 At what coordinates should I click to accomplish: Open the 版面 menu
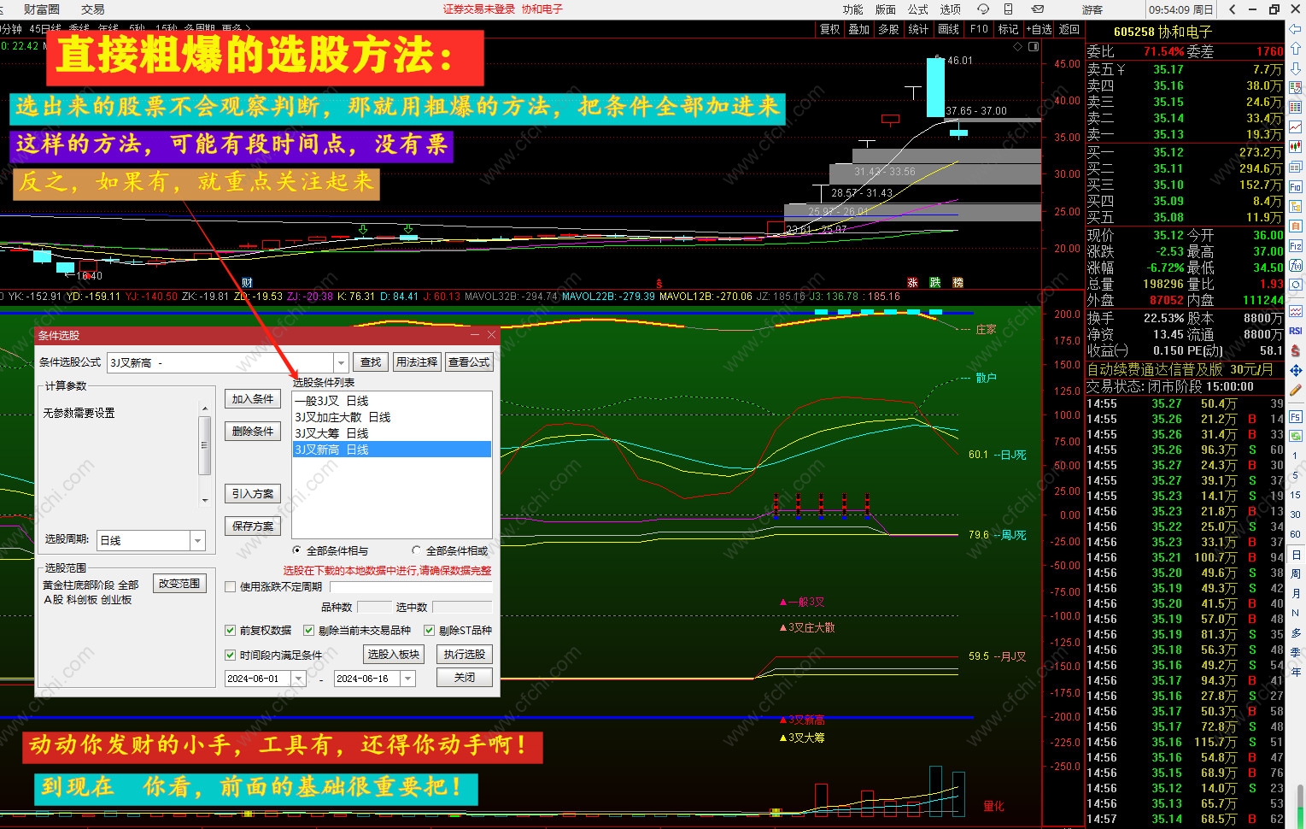click(x=886, y=9)
